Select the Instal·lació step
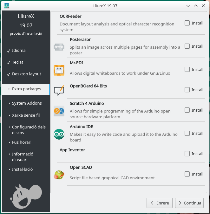The height and width of the screenshot is (214, 210). click(22, 169)
